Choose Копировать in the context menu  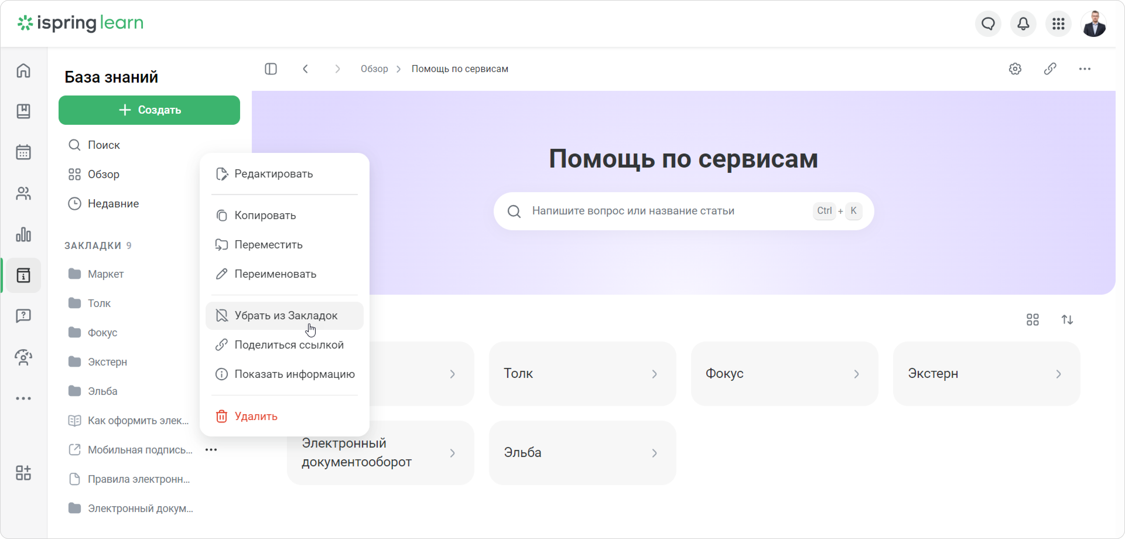(x=284, y=215)
